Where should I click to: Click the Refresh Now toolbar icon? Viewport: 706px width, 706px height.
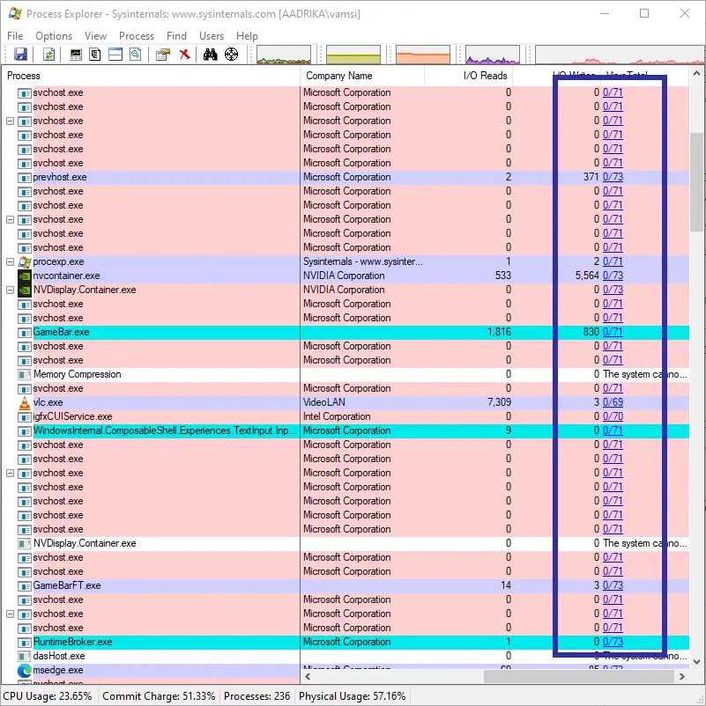(48, 55)
